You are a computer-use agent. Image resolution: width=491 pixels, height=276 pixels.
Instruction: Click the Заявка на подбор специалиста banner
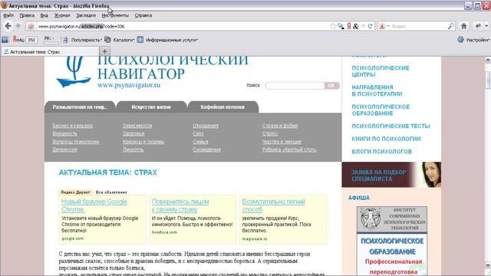point(391,175)
